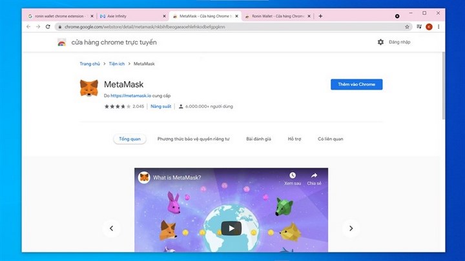The height and width of the screenshot is (261, 465).
Task: Click the MetaMask fox logo icon
Action: [88, 88]
